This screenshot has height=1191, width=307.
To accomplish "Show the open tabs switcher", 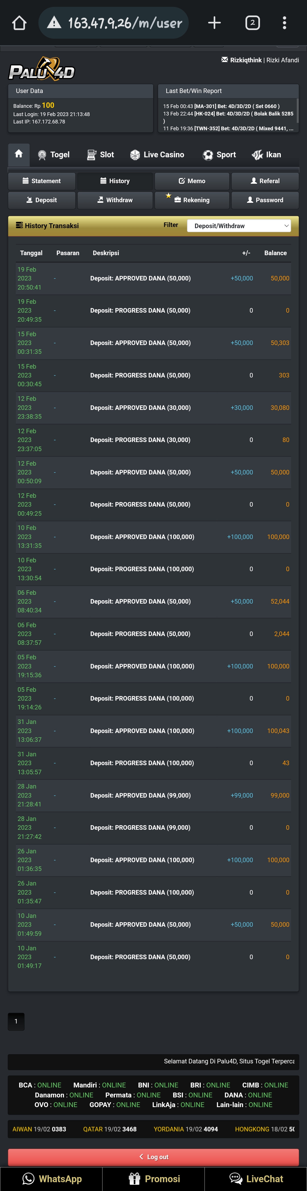I will click(x=252, y=23).
